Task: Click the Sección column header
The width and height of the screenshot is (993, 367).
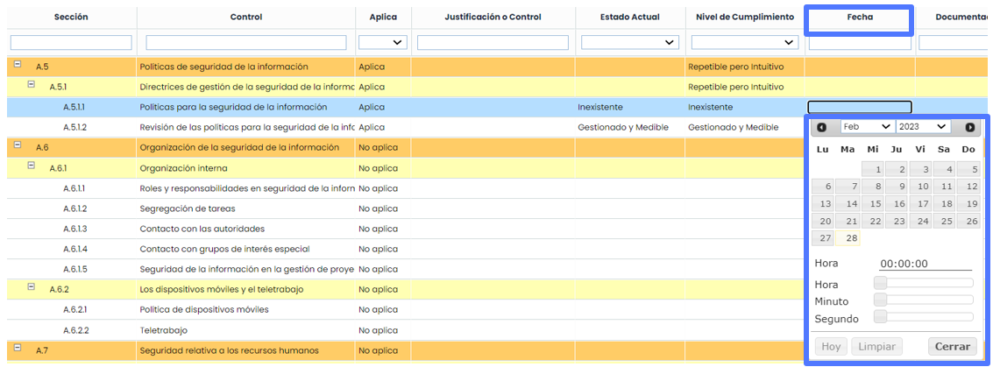Action: pos(70,17)
